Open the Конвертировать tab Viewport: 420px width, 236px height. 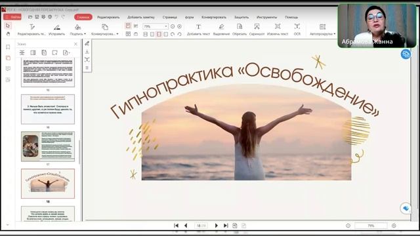(x=214, y=17)
